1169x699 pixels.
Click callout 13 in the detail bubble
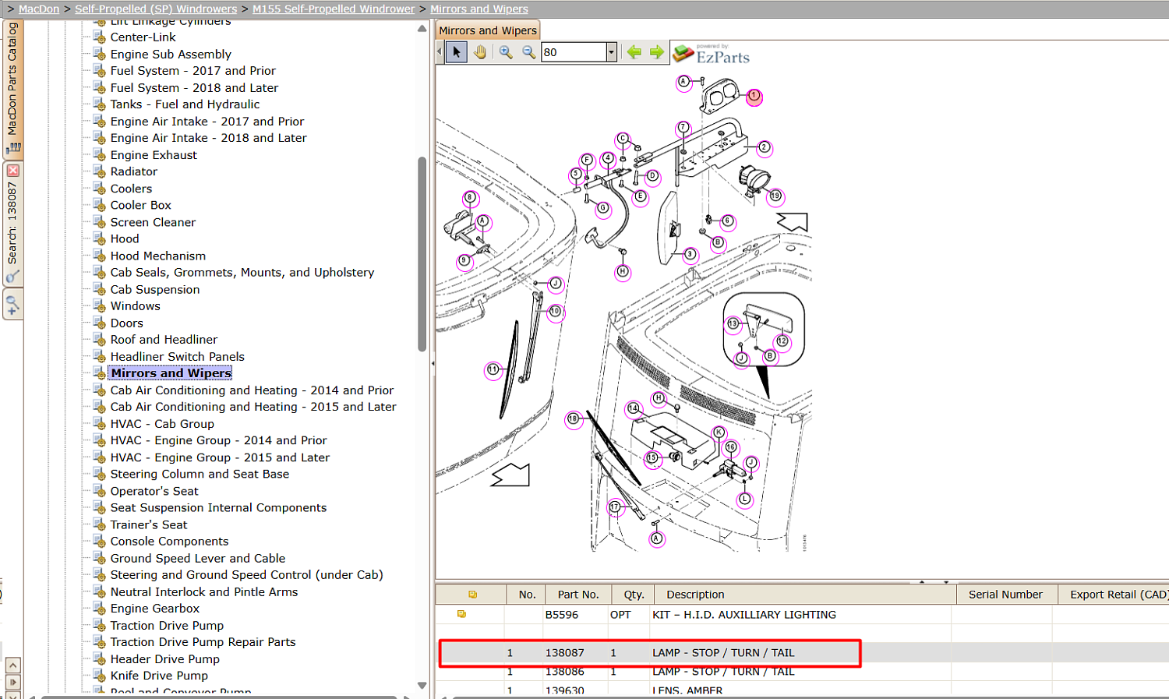[733, 323]
